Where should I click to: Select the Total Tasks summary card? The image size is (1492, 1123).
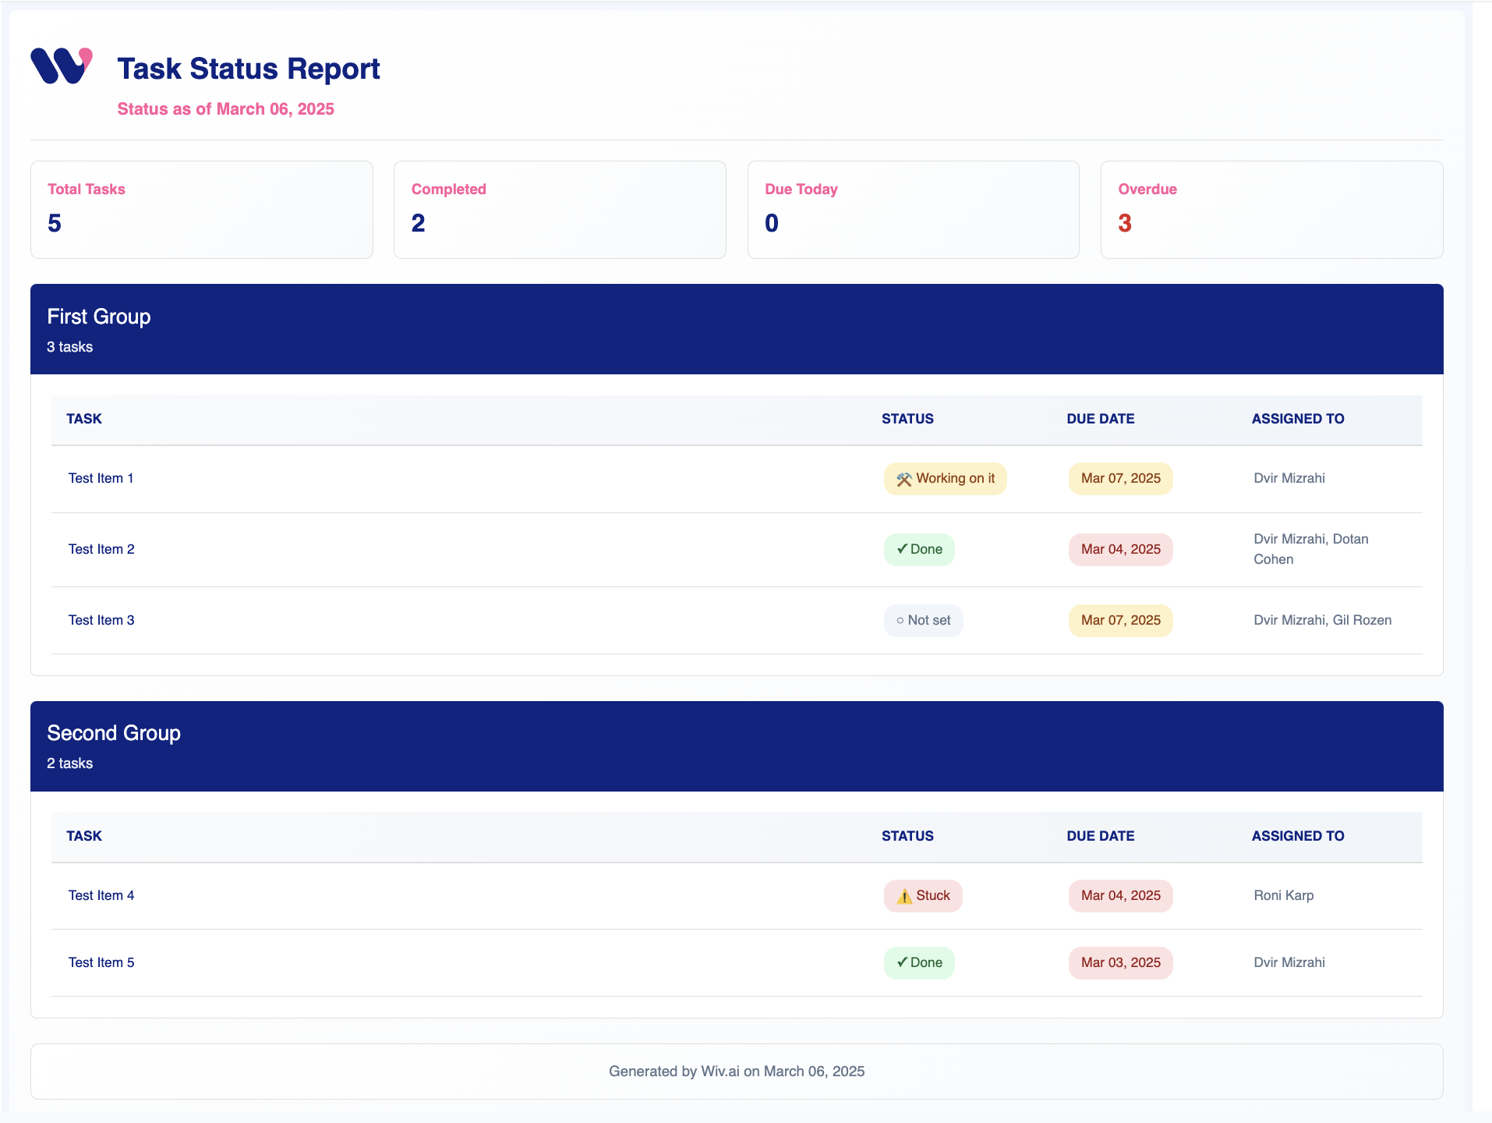(201, 210)
